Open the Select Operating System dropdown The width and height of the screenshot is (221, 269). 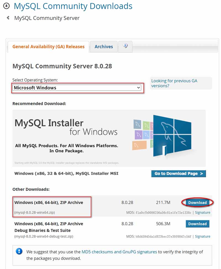(77, 88)
